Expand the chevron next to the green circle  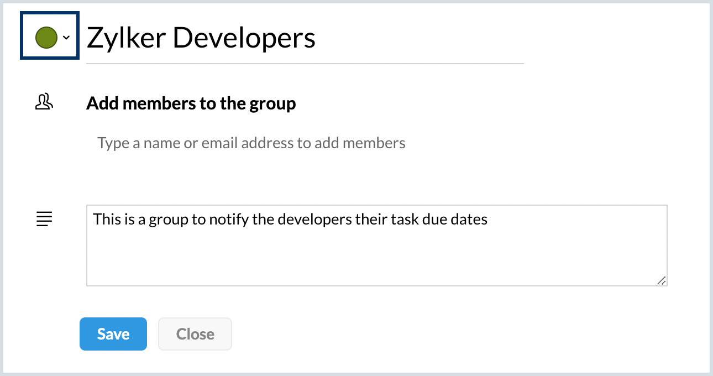[66, 37]
